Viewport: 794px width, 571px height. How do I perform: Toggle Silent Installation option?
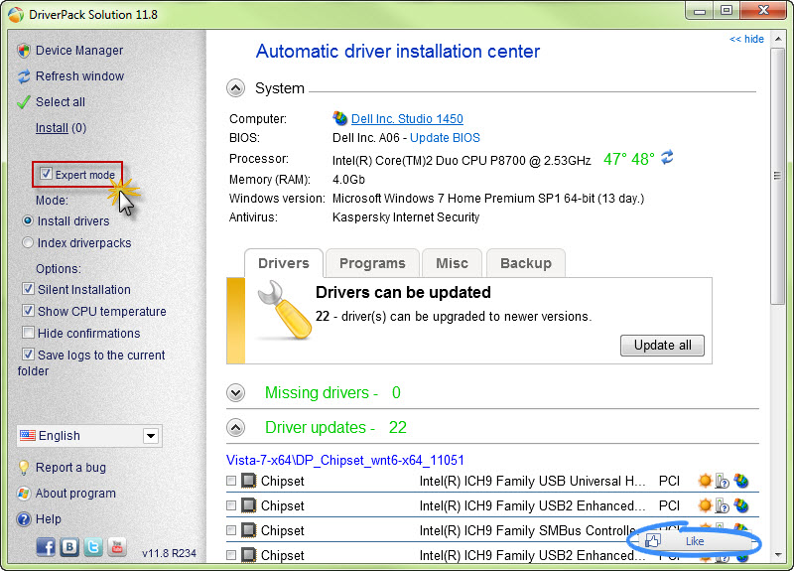point(29,289)
